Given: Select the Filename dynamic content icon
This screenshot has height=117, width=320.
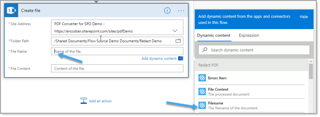Looking at the screenshot, I should 202,105.
